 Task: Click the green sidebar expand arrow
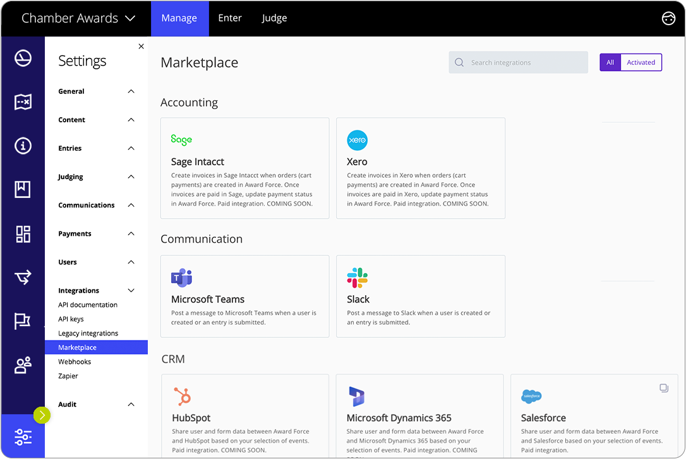click(42, 415)
